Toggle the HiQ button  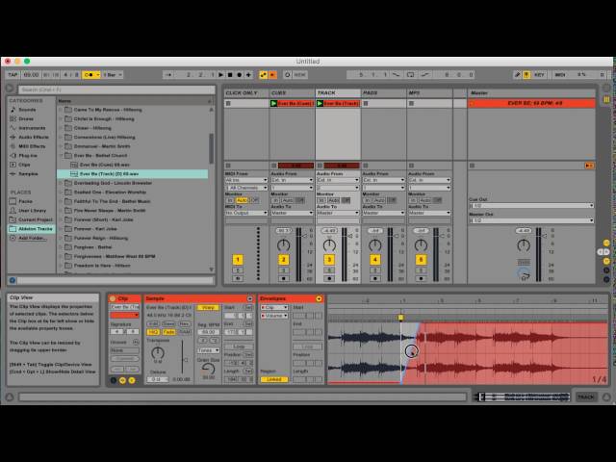(x=153, y=332)
